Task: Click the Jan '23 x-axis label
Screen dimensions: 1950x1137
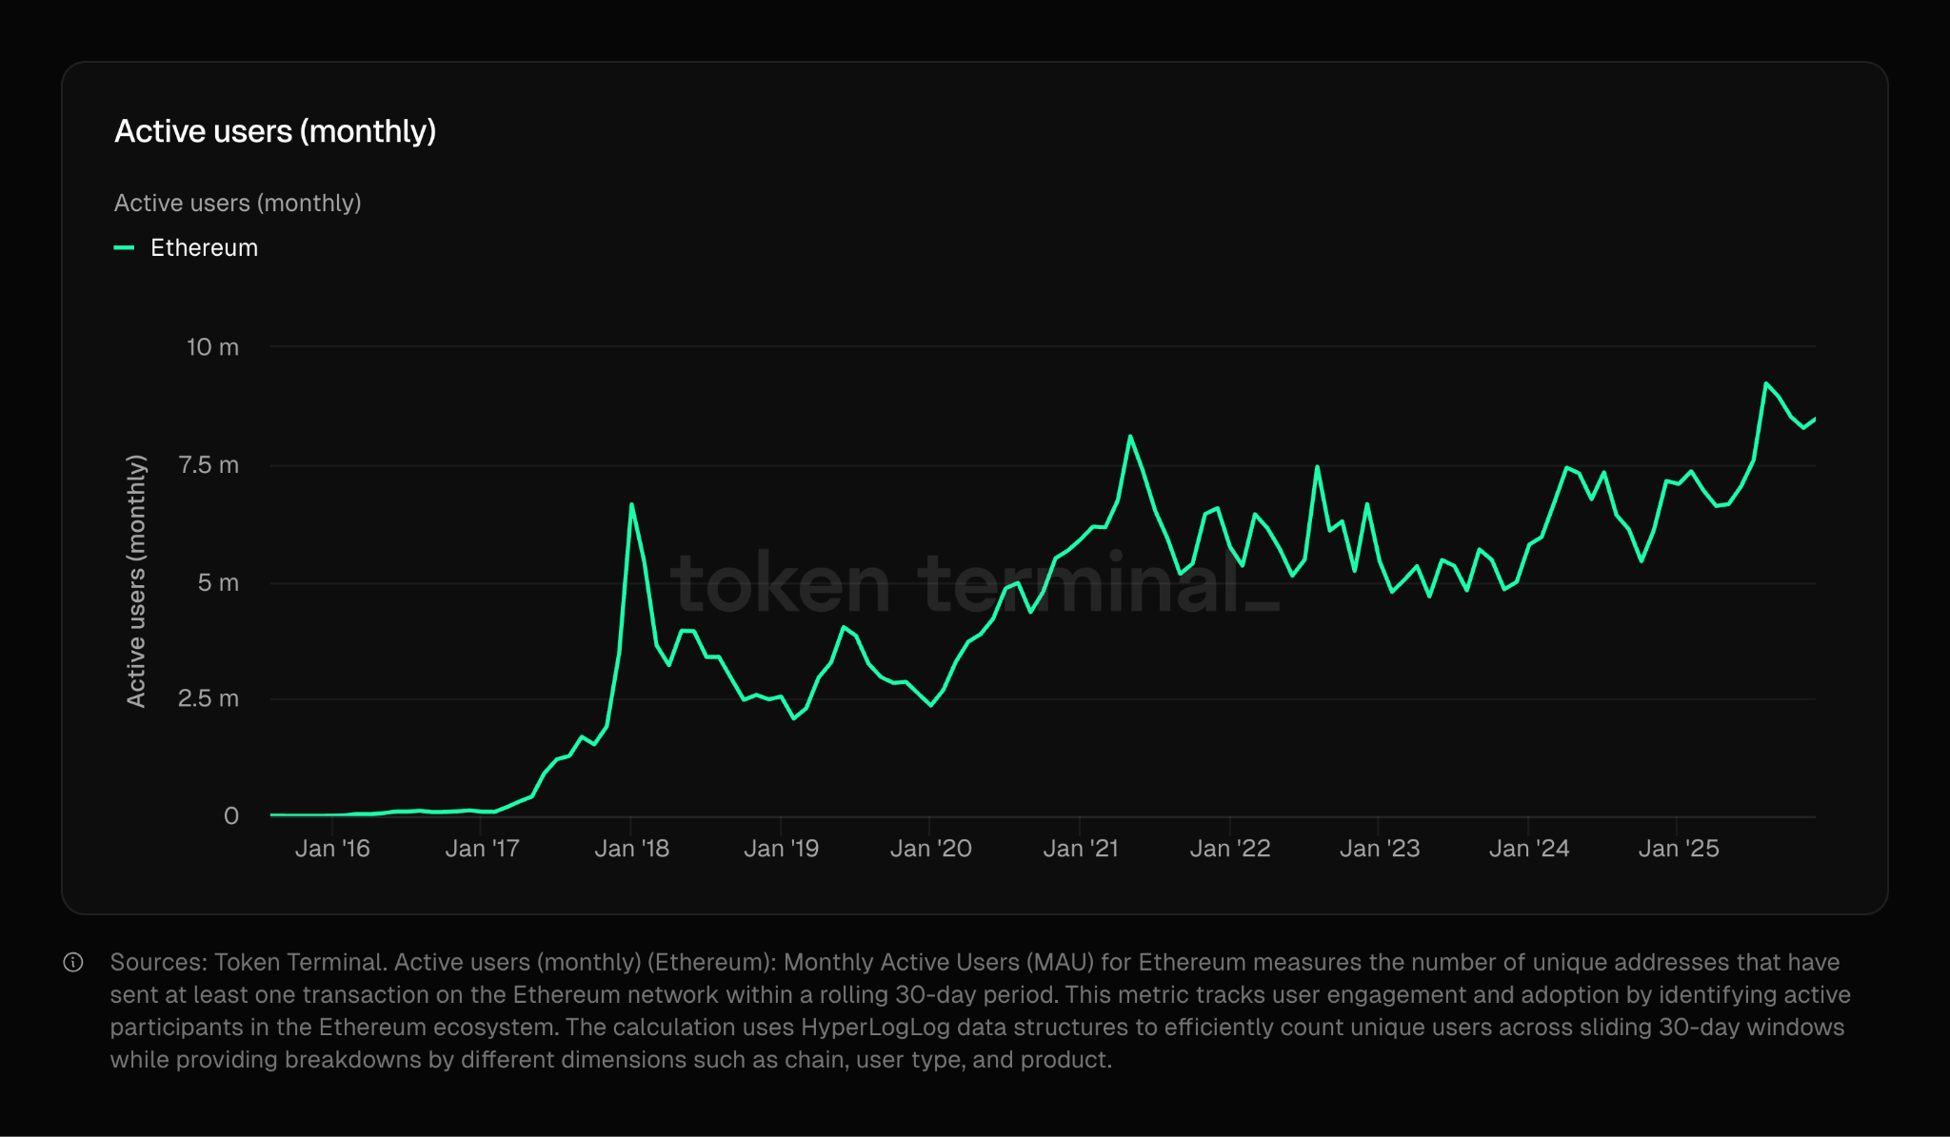Action: (1379, 848)
